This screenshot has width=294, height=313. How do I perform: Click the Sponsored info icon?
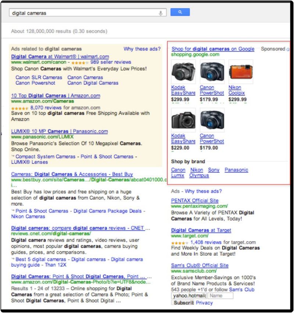pos(287,48)
